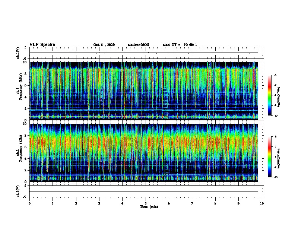The height and width of the screenshot is (228, 295).
Task: Click the "6" tick on ch.1 frequency axis
Action: click(26, 85)
